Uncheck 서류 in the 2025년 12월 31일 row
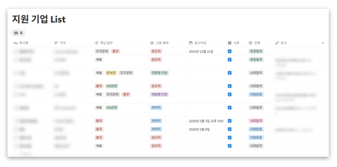337x167 pixels. tap(230, 51)
